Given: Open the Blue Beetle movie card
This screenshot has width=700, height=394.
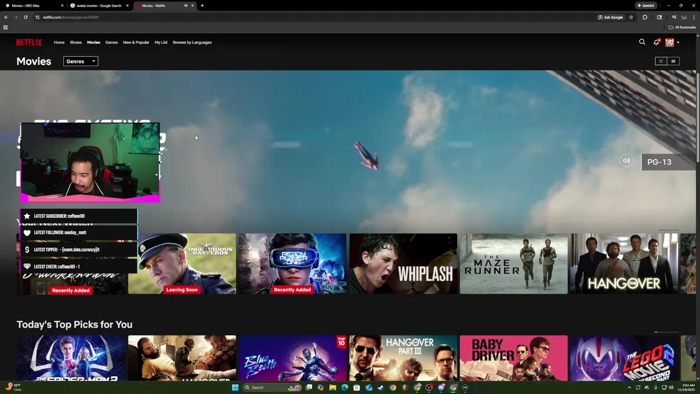Looking at the screenshot, I should pos(293,358).
